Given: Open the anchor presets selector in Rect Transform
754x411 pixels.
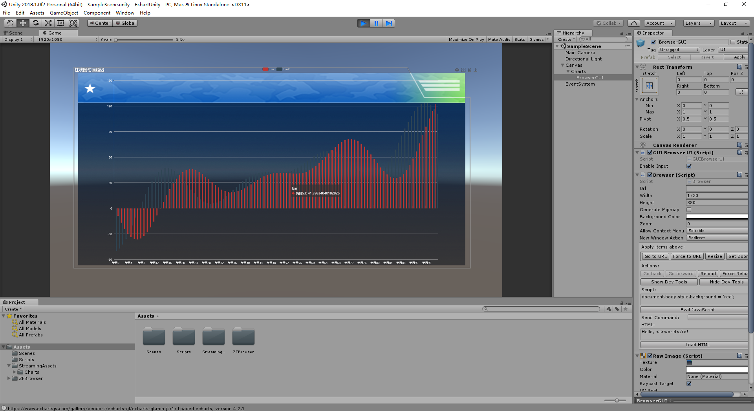Looking at the screenshot, I should [649, 86].
